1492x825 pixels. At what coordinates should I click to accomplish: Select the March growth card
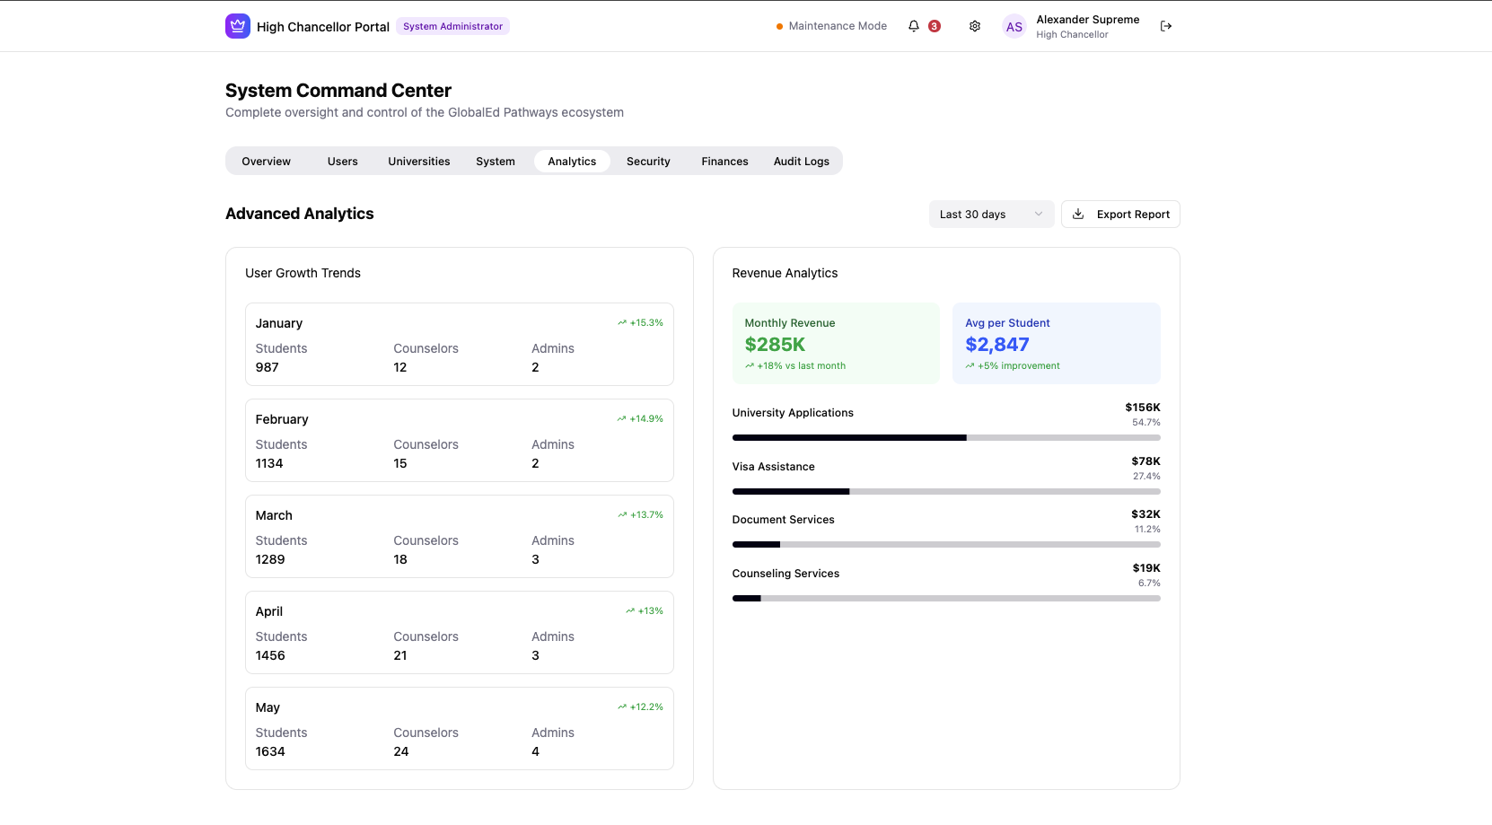459,537
